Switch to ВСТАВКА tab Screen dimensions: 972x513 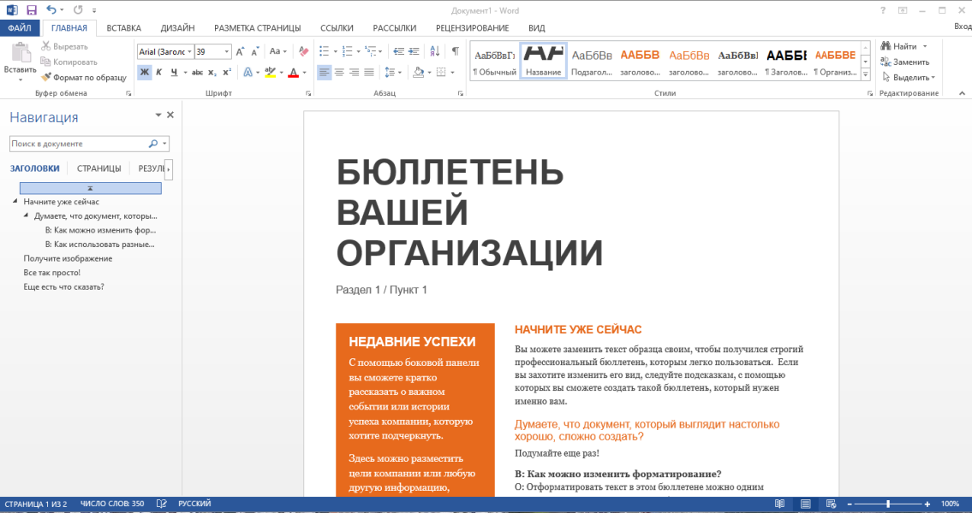click(123, 28)
